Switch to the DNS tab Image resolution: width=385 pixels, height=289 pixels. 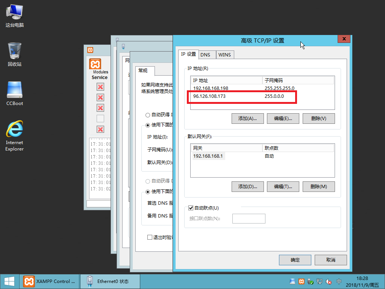pyautogui.click(x=205, y=55)
